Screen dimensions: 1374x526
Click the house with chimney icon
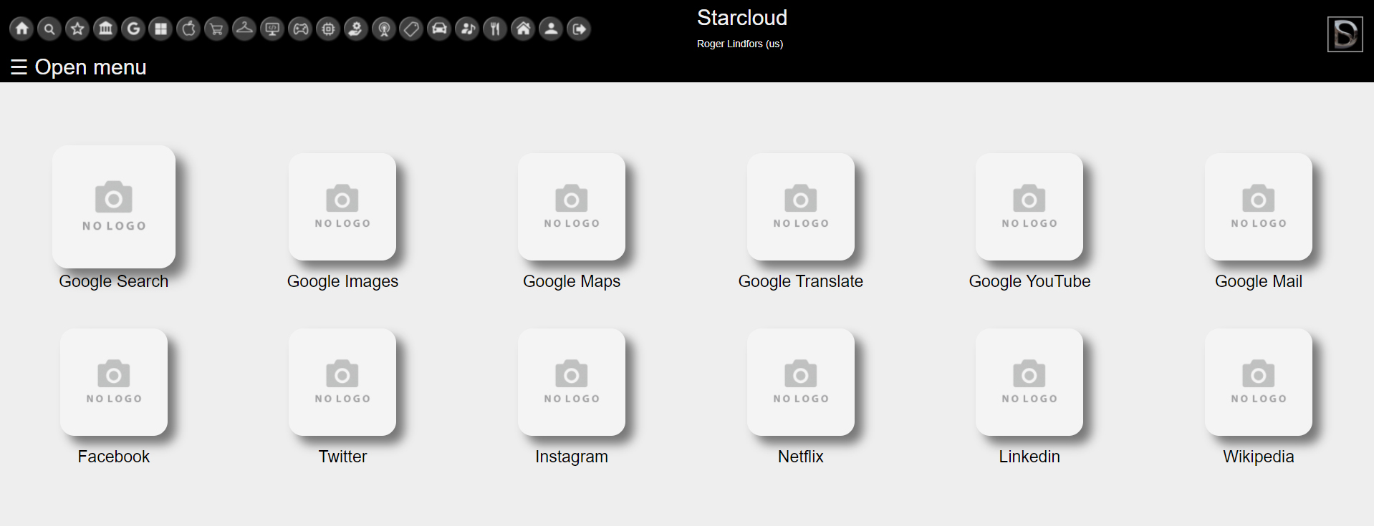(523, 29)
